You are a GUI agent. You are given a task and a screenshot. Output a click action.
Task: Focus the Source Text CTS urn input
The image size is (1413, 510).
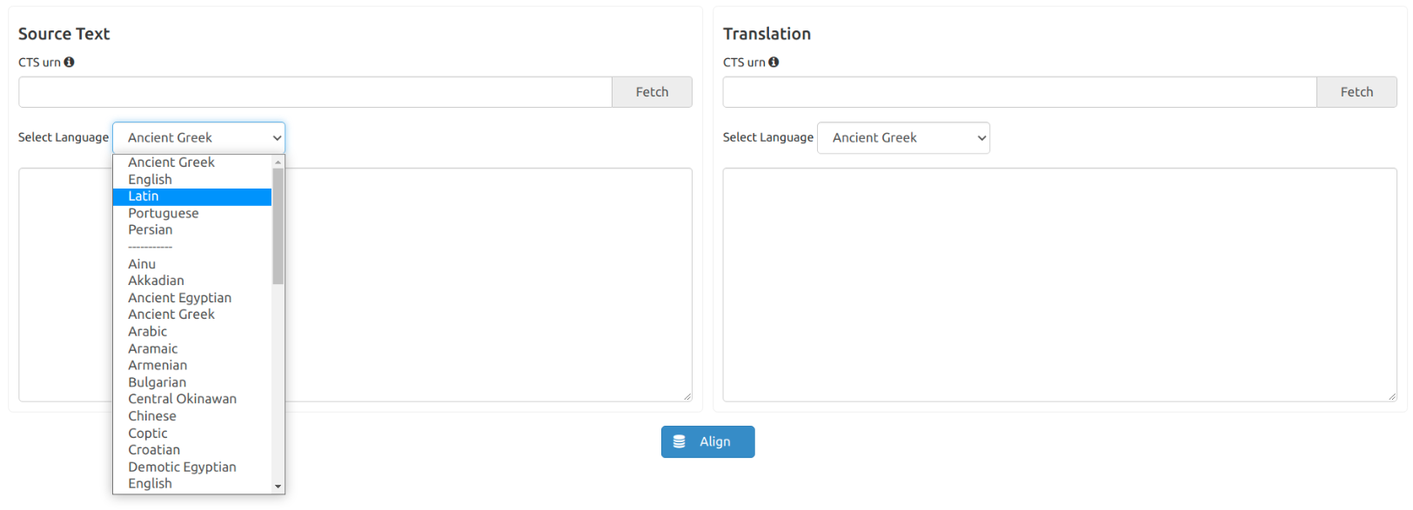pyautogui.click(x=315, y=92)
